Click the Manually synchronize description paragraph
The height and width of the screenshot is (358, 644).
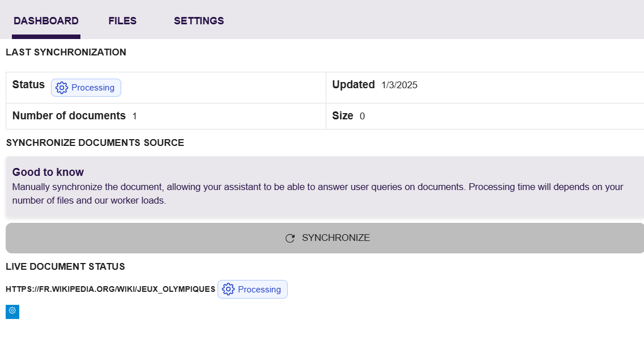[318, 193]
